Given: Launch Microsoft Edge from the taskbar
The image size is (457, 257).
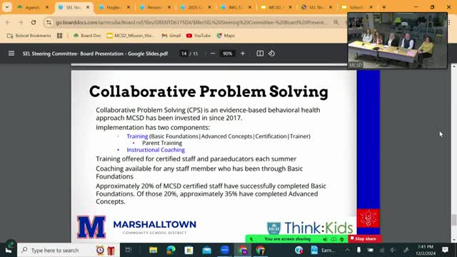Looking at the screenshot, I should (171, 251).
